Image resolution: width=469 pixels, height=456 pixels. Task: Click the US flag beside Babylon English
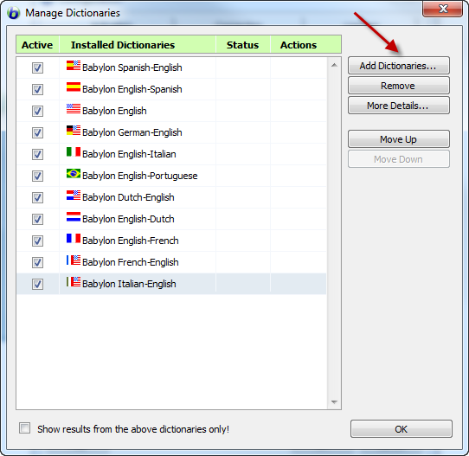pos(74,109)
